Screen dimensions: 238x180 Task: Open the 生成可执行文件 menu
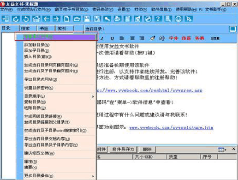[34, 10]
